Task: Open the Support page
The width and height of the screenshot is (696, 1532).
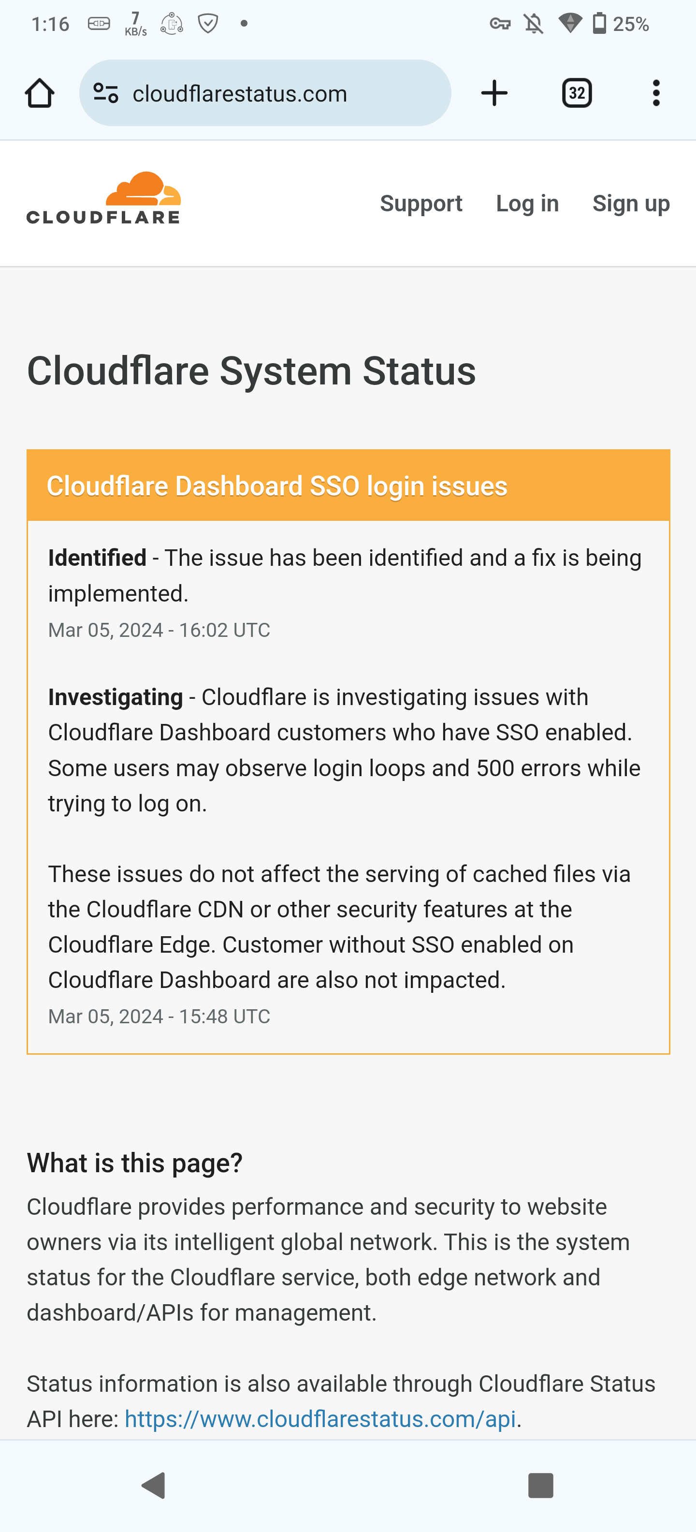Action: coord(421,204)
